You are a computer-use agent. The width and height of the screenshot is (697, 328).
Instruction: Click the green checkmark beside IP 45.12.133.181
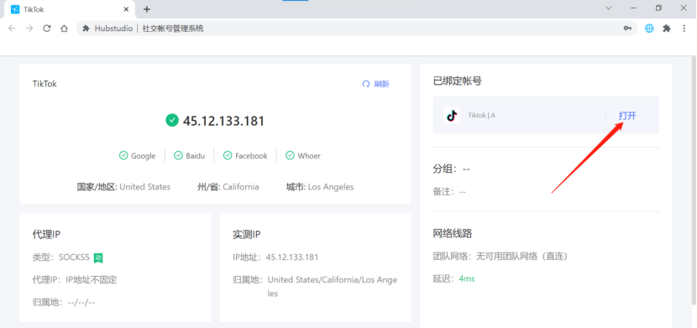pyautogui.click(x=172, y=120)
